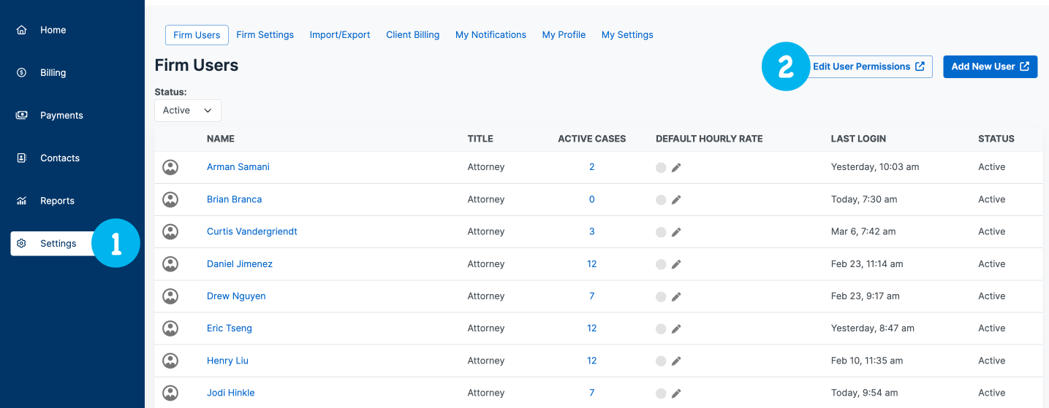The image size is (1049, 408).
Task: Click the Reports chart icon in sidebar
Action: click(x=22, y=201)
